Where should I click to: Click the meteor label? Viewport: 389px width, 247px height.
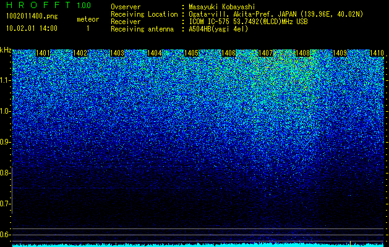[x=88, y=19]
